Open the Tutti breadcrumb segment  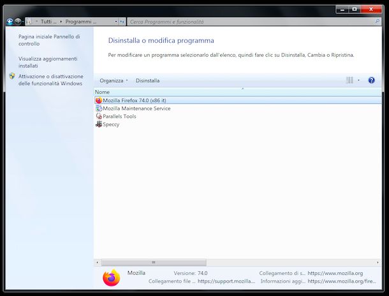coord(48,22)
